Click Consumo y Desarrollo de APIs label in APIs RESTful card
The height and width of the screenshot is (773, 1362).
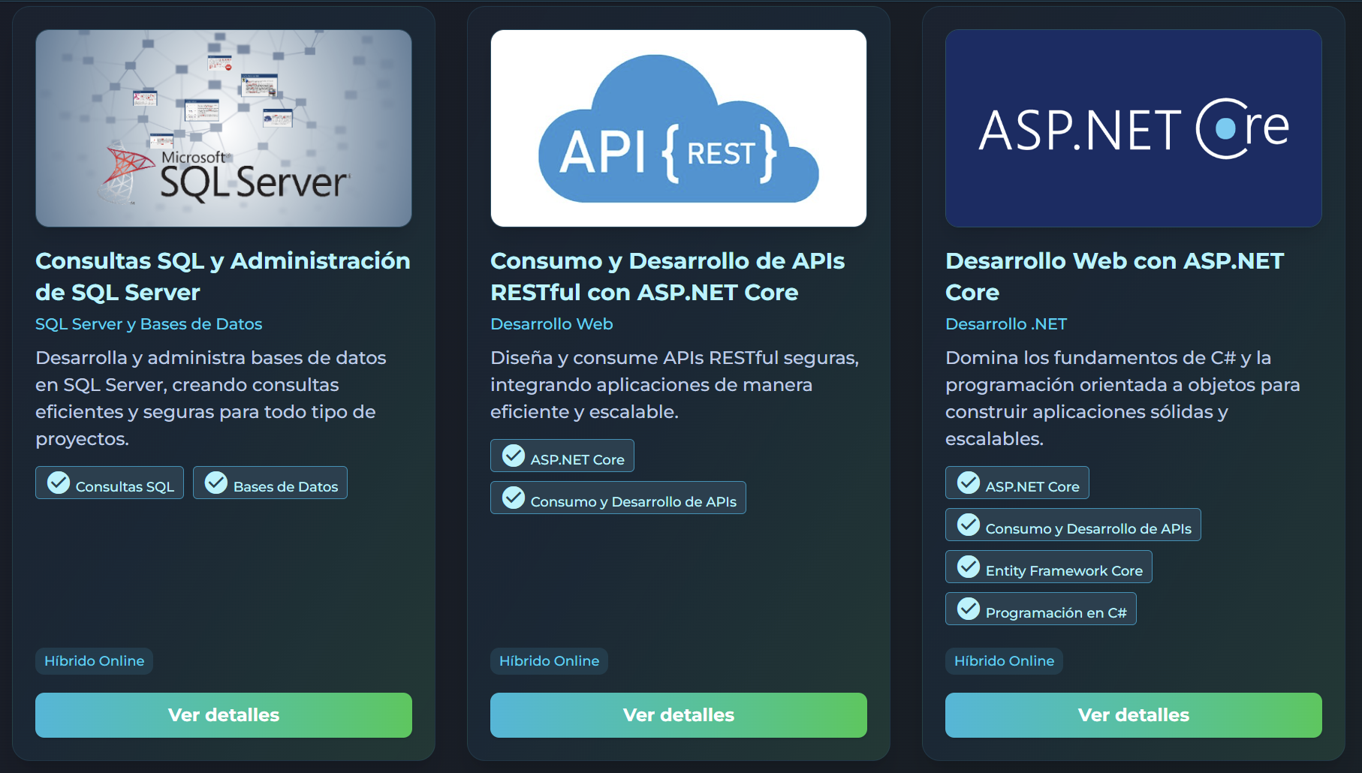tap(634, 502)
